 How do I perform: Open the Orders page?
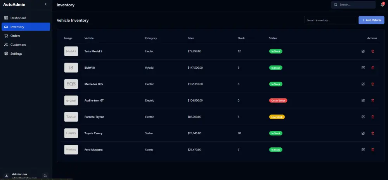click(x=26, y=36)
